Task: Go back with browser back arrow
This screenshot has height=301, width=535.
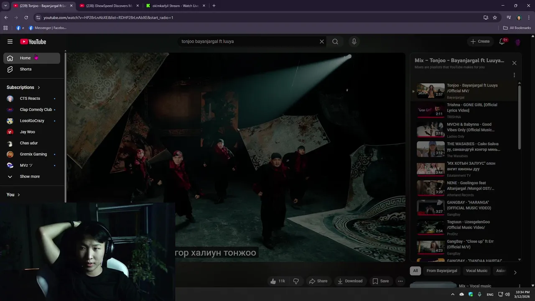Action: pos(6,18)
